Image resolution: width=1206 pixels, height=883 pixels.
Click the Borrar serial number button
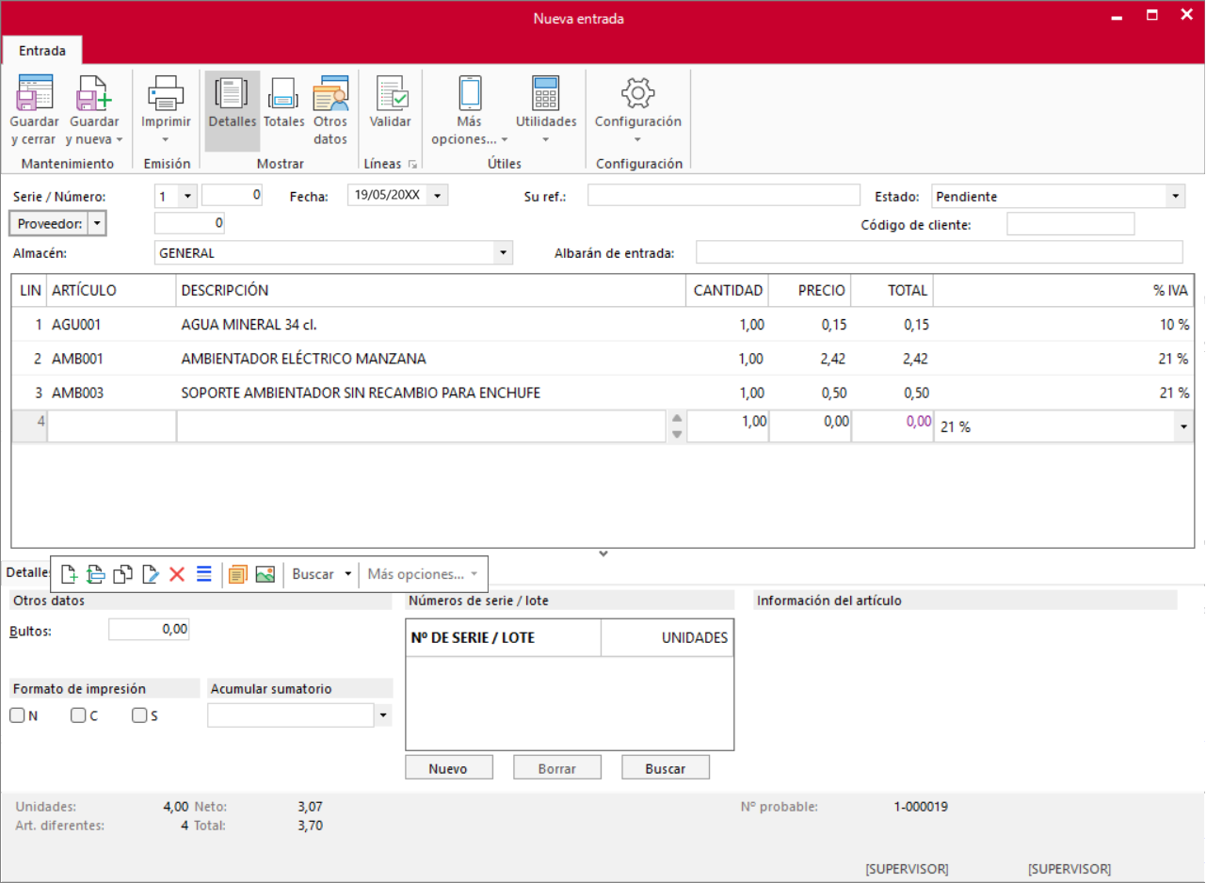(x=557, y=768)
